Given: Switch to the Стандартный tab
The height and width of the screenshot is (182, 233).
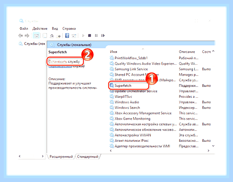Looking at the screenshot, I should (x=88, y=156).
